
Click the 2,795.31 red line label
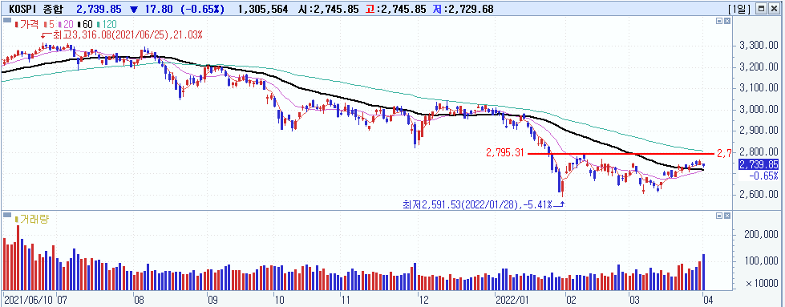[x=504, y=153]
